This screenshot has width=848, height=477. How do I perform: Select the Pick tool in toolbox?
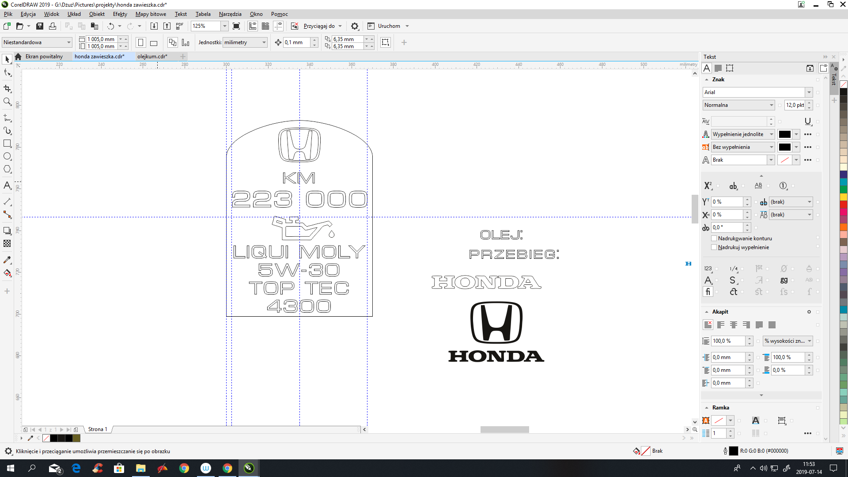7,59
